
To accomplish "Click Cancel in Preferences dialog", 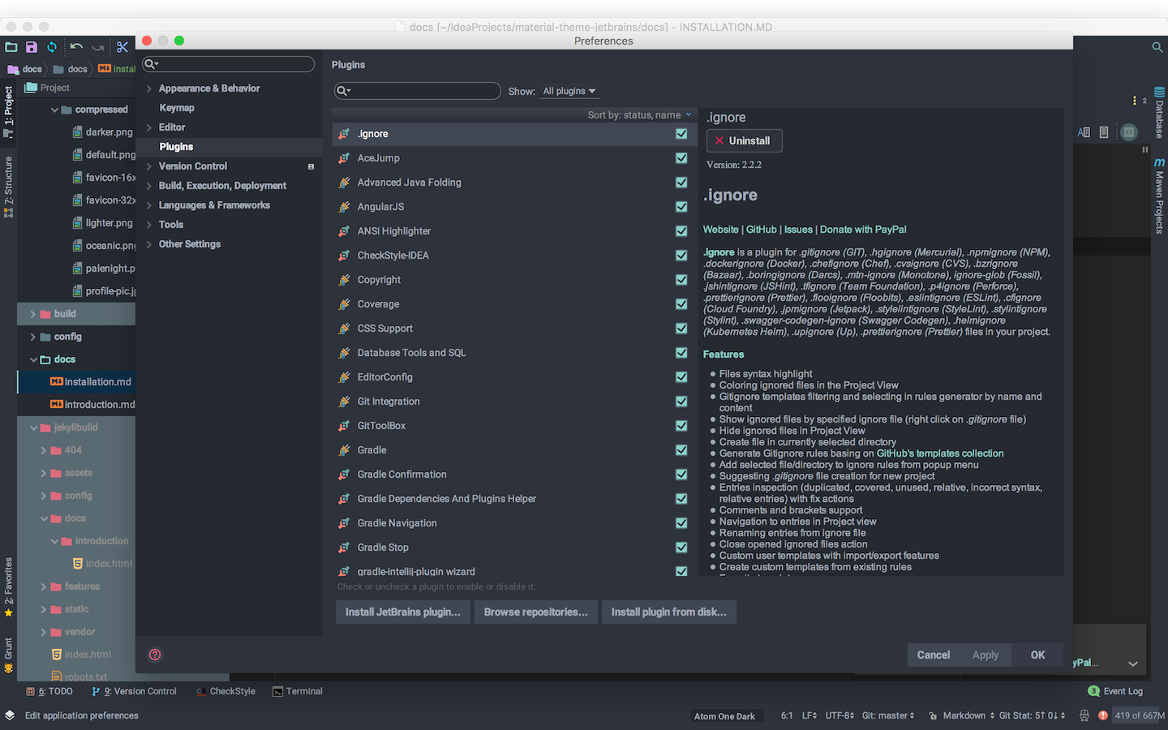I will tap(934, 655).
